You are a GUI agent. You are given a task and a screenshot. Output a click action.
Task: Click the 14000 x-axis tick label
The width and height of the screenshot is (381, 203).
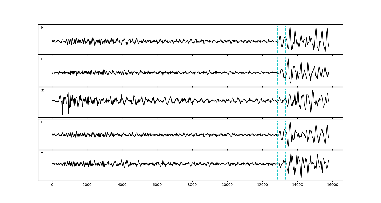(x=297, y=185)
